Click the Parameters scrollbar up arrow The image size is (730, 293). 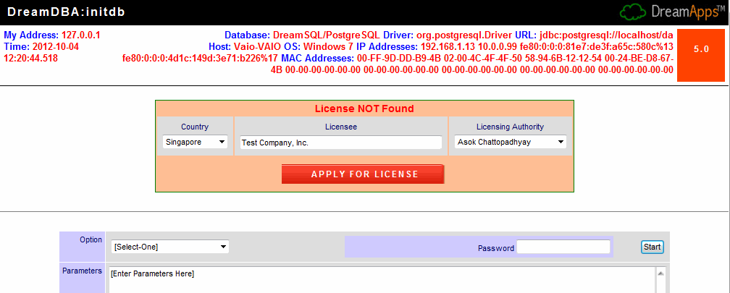click(660, 273)
